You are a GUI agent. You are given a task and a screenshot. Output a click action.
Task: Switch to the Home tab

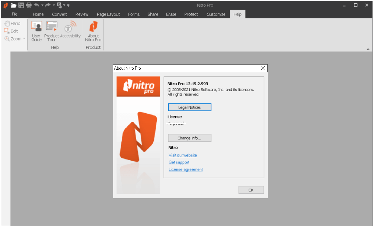point(38,14)
